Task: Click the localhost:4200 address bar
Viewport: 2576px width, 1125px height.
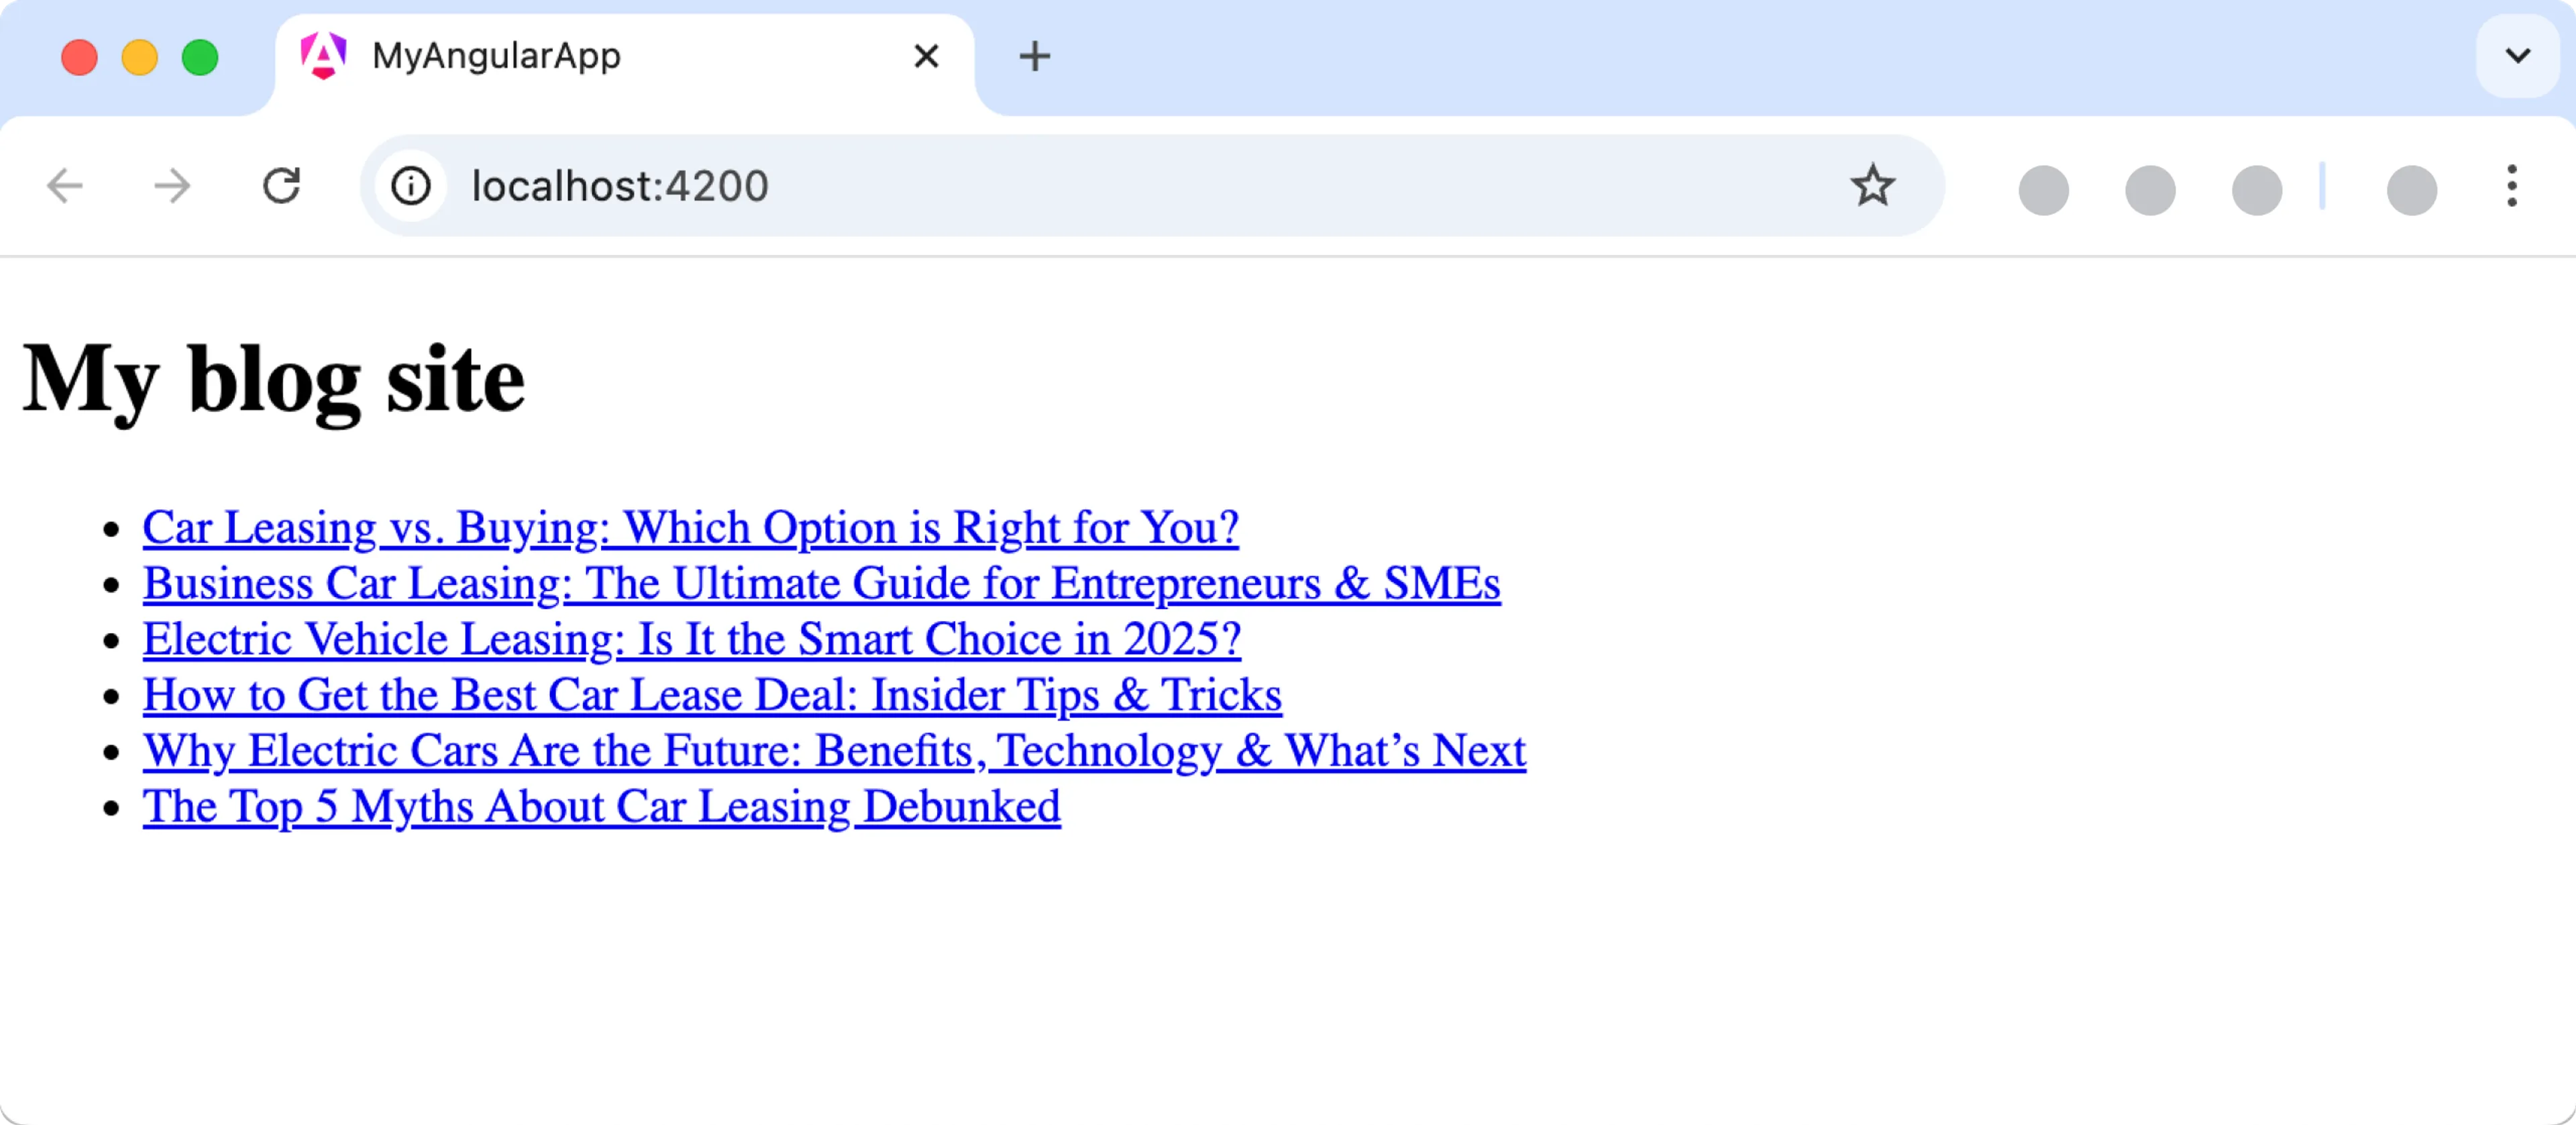Action: coord(1100,186)
